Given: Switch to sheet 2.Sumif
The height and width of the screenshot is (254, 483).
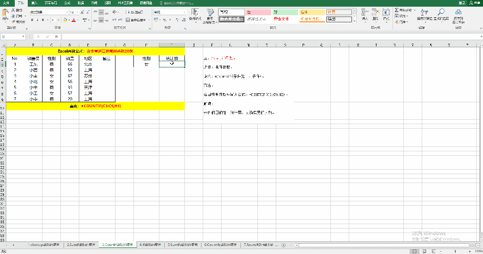Looking at the screenshot, I should [x=81, y=245].
